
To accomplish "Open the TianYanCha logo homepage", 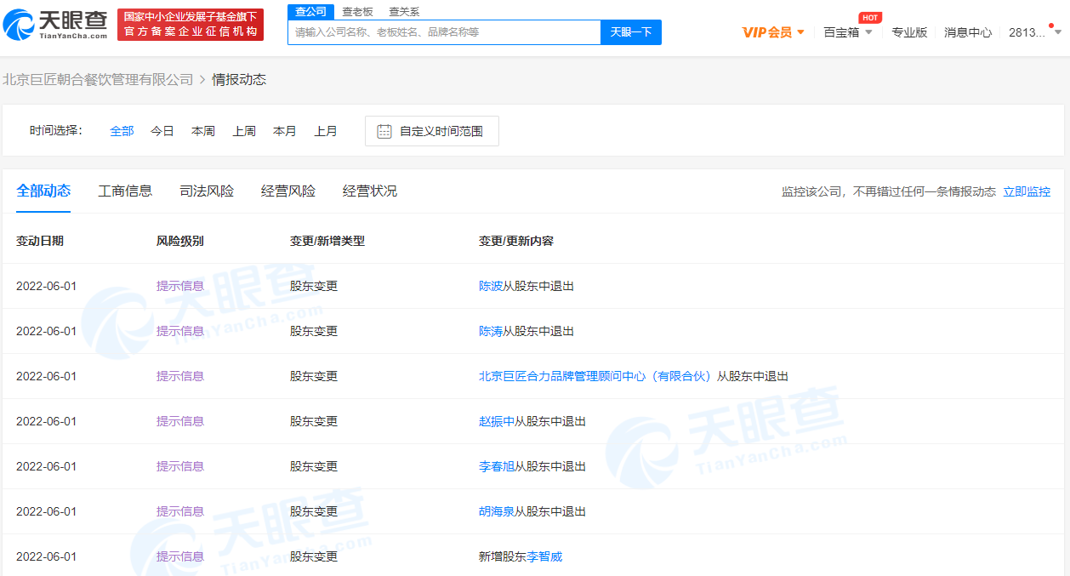I will point(56,26).
